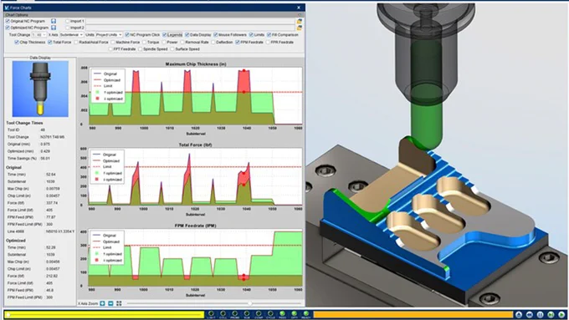Screen dimensions: 569x320
Task: Click inside the FPM Feedrate (IPM) chart
Action: (196, 257)
